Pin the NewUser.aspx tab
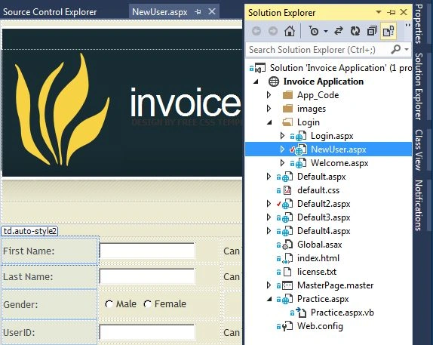Image resolution: width=433 pixels, height=345 pixels. point(198,12)
